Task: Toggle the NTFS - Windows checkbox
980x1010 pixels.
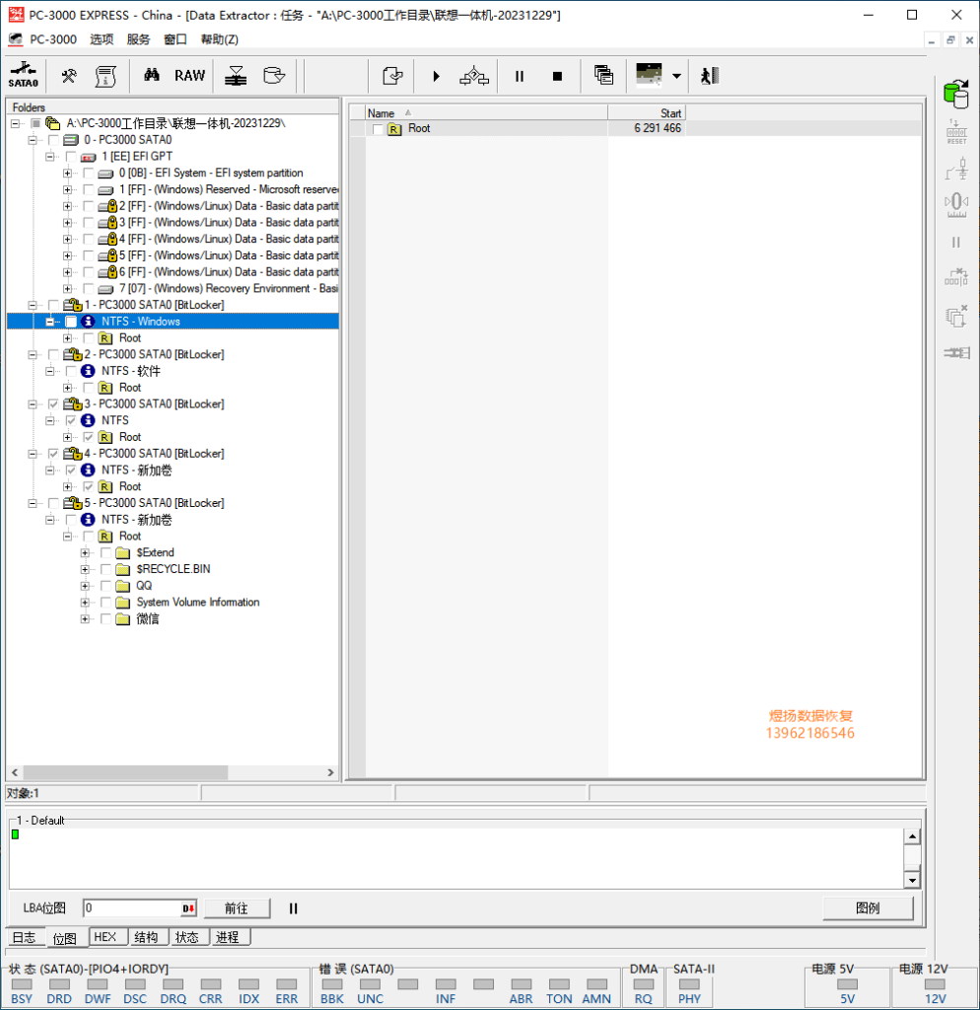Action: [71, 322]
